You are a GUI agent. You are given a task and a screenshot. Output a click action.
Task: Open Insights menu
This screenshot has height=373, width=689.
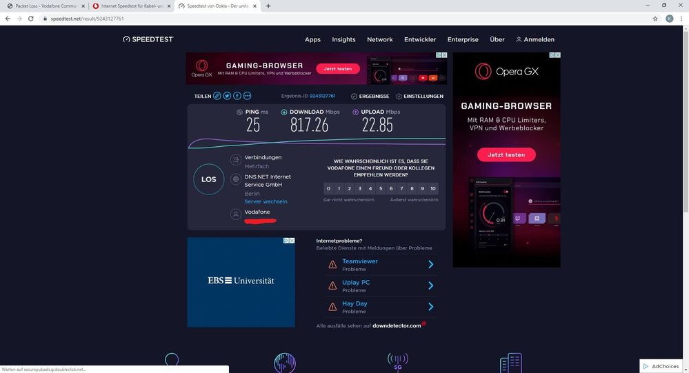(343, 39)
